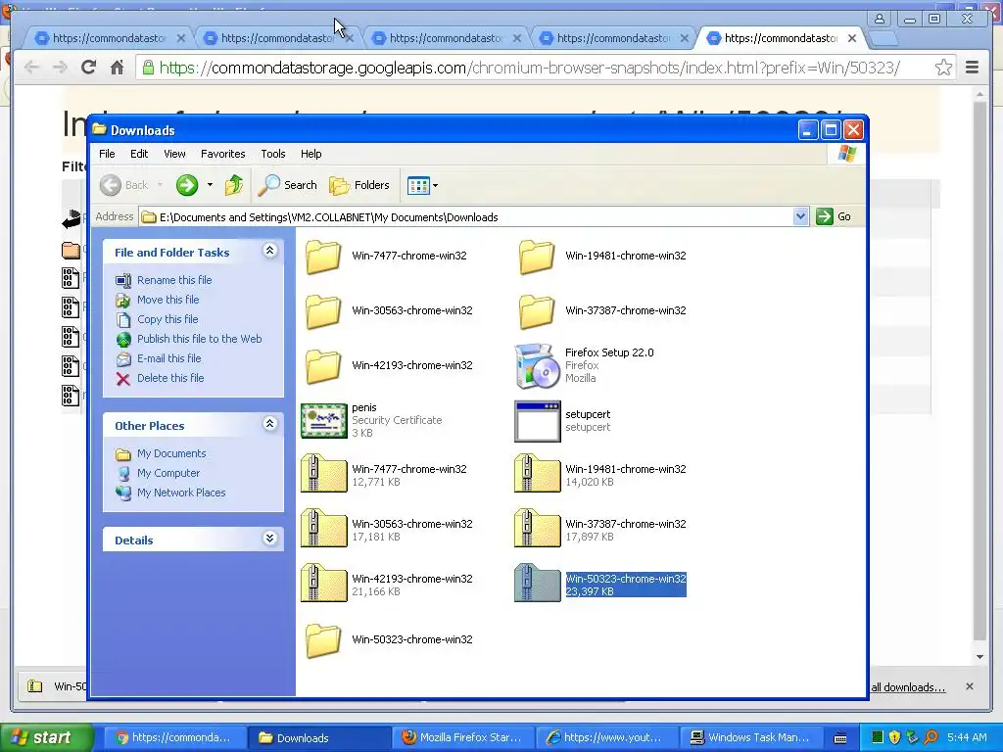Viewport: 1003px width, 752px height.
Task: Click Rename this file
Action: coord(174,280)
